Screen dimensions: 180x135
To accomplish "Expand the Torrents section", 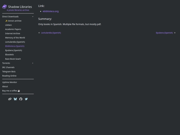I will click(x=33, y=63).
